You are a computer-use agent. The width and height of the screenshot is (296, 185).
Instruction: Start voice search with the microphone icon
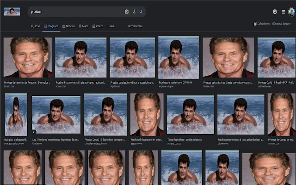click(x=134, y=12)
